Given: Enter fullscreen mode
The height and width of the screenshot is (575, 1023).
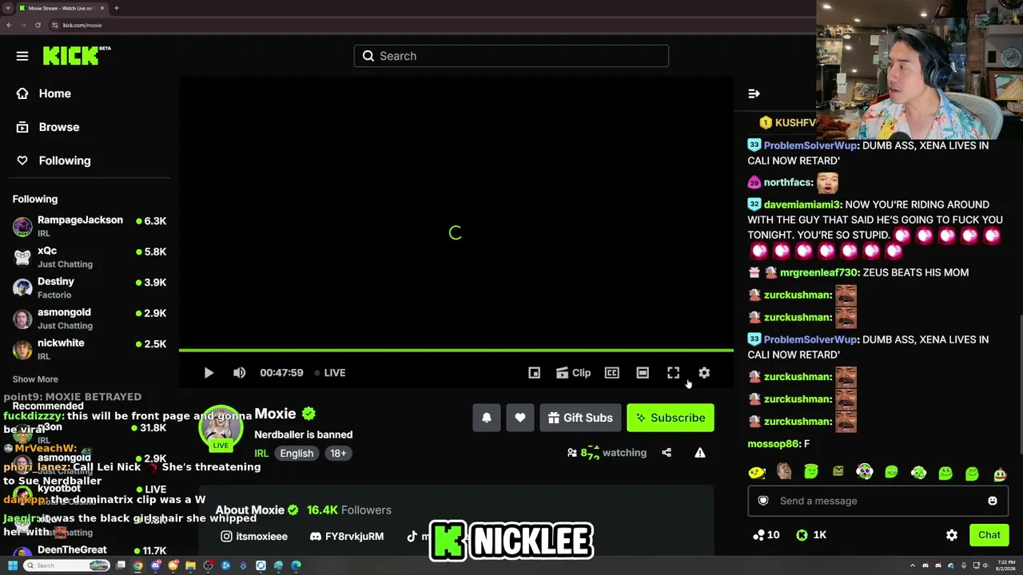Looking at the screenshot, I should click(674, 373).
